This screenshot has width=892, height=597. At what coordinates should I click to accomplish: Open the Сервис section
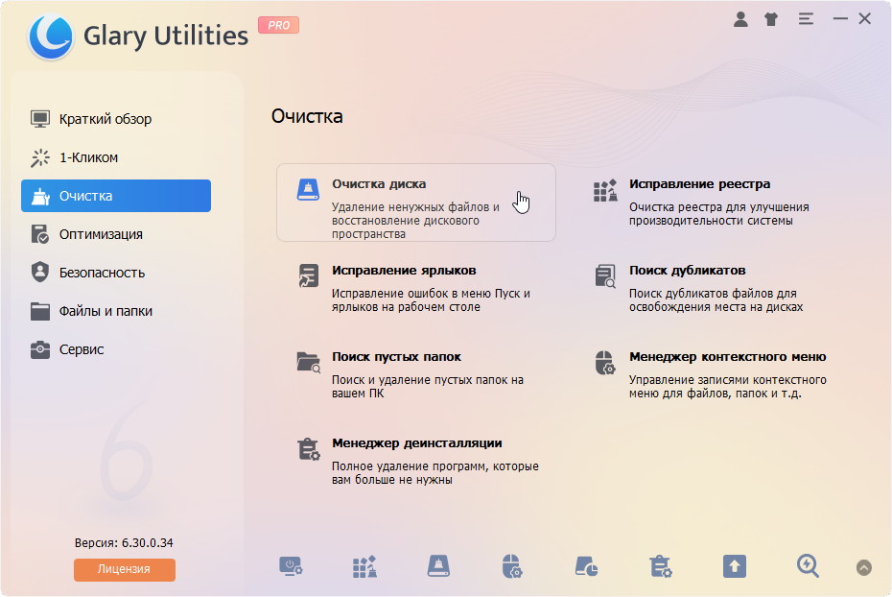click(115, 349)
